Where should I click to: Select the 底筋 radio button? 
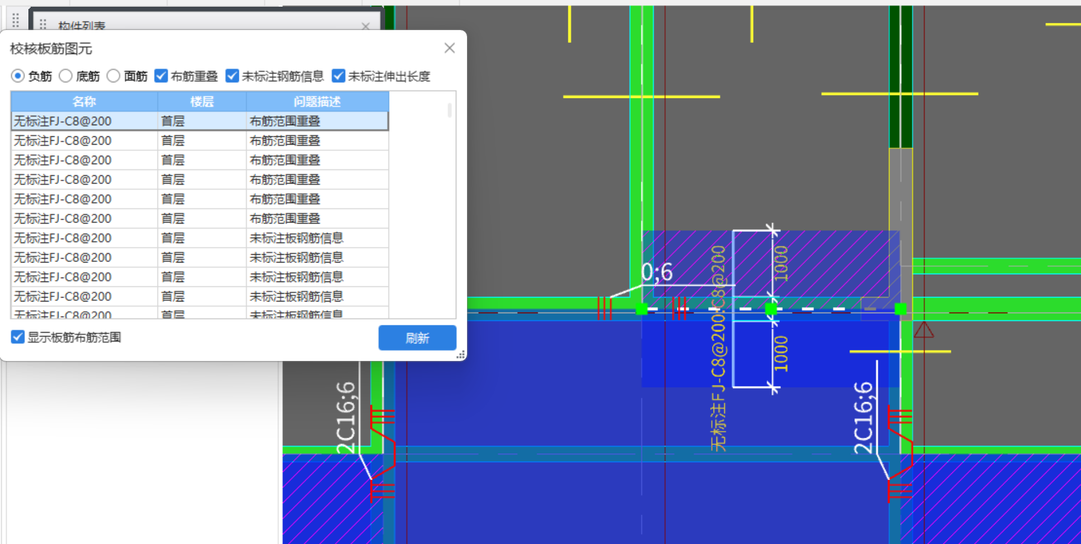(66, 76)
